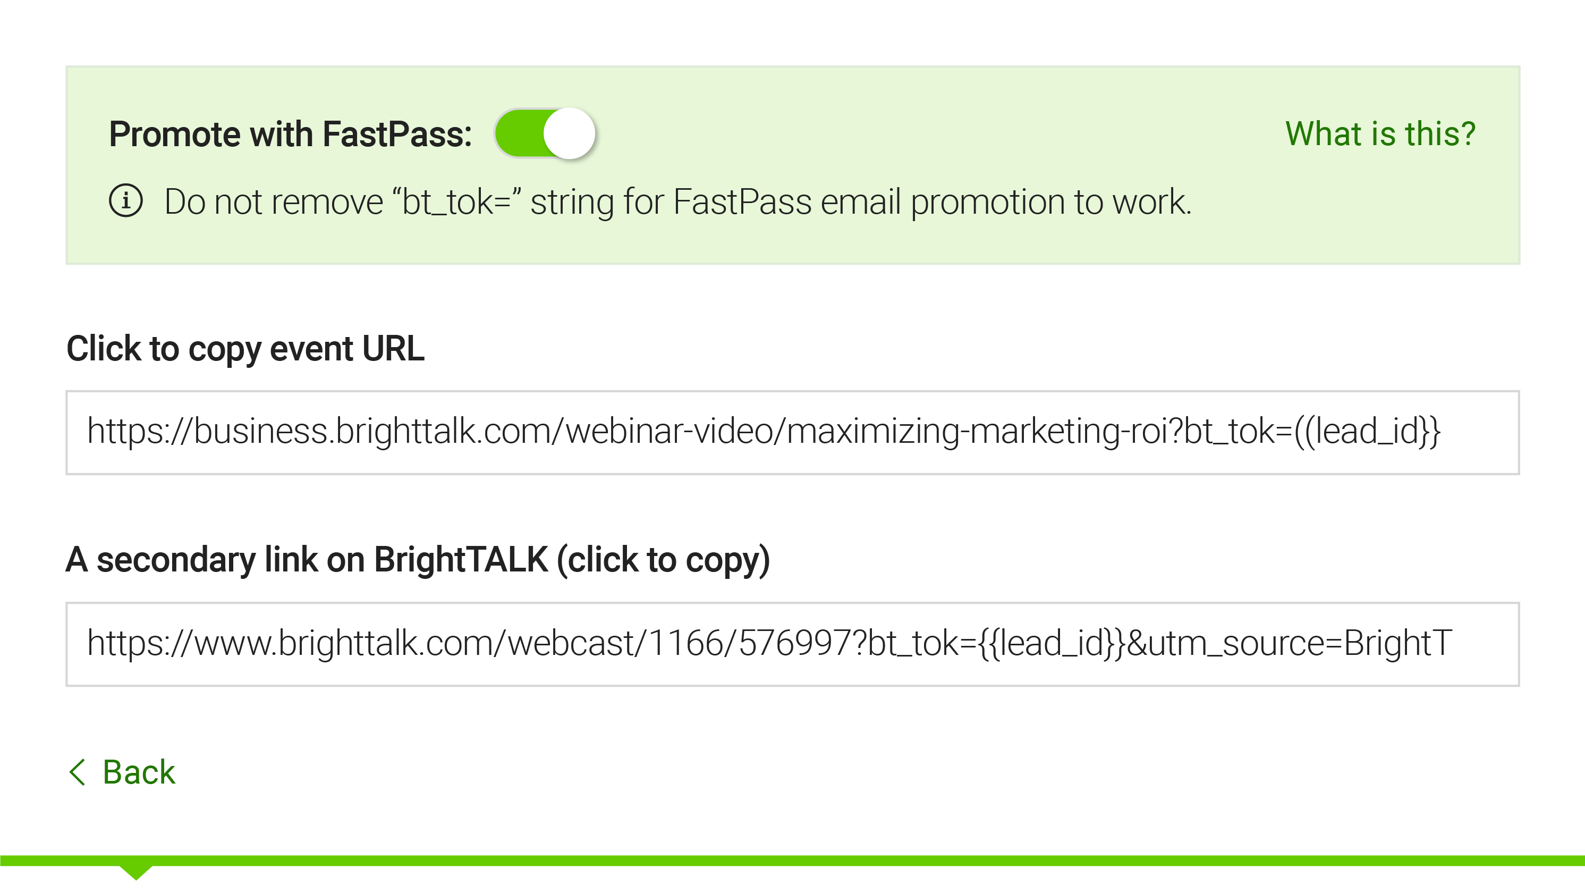Click the "Click to copy event URL" heading
This screenshot has height=892, width=1585.
click(245, 348)
